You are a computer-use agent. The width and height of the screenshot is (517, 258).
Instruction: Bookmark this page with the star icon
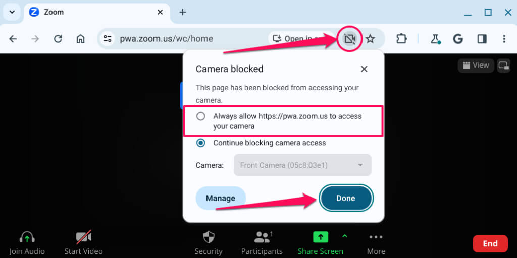tap(370, 39)
